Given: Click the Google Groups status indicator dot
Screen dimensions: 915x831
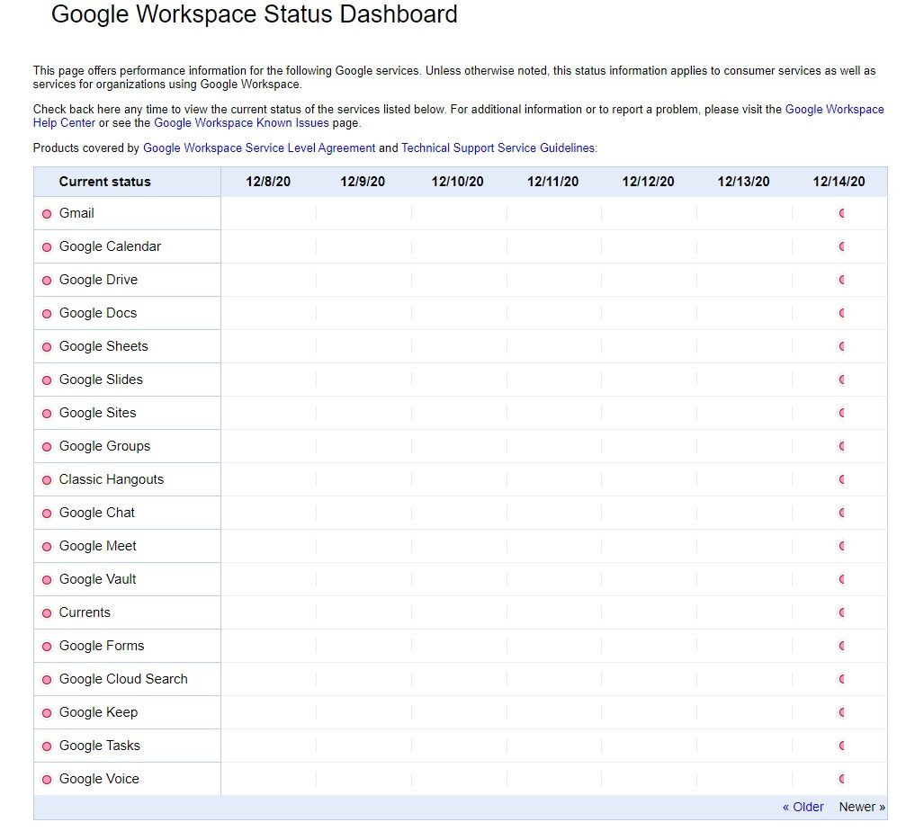Looking at the screenshot, I should pos(47,447).
